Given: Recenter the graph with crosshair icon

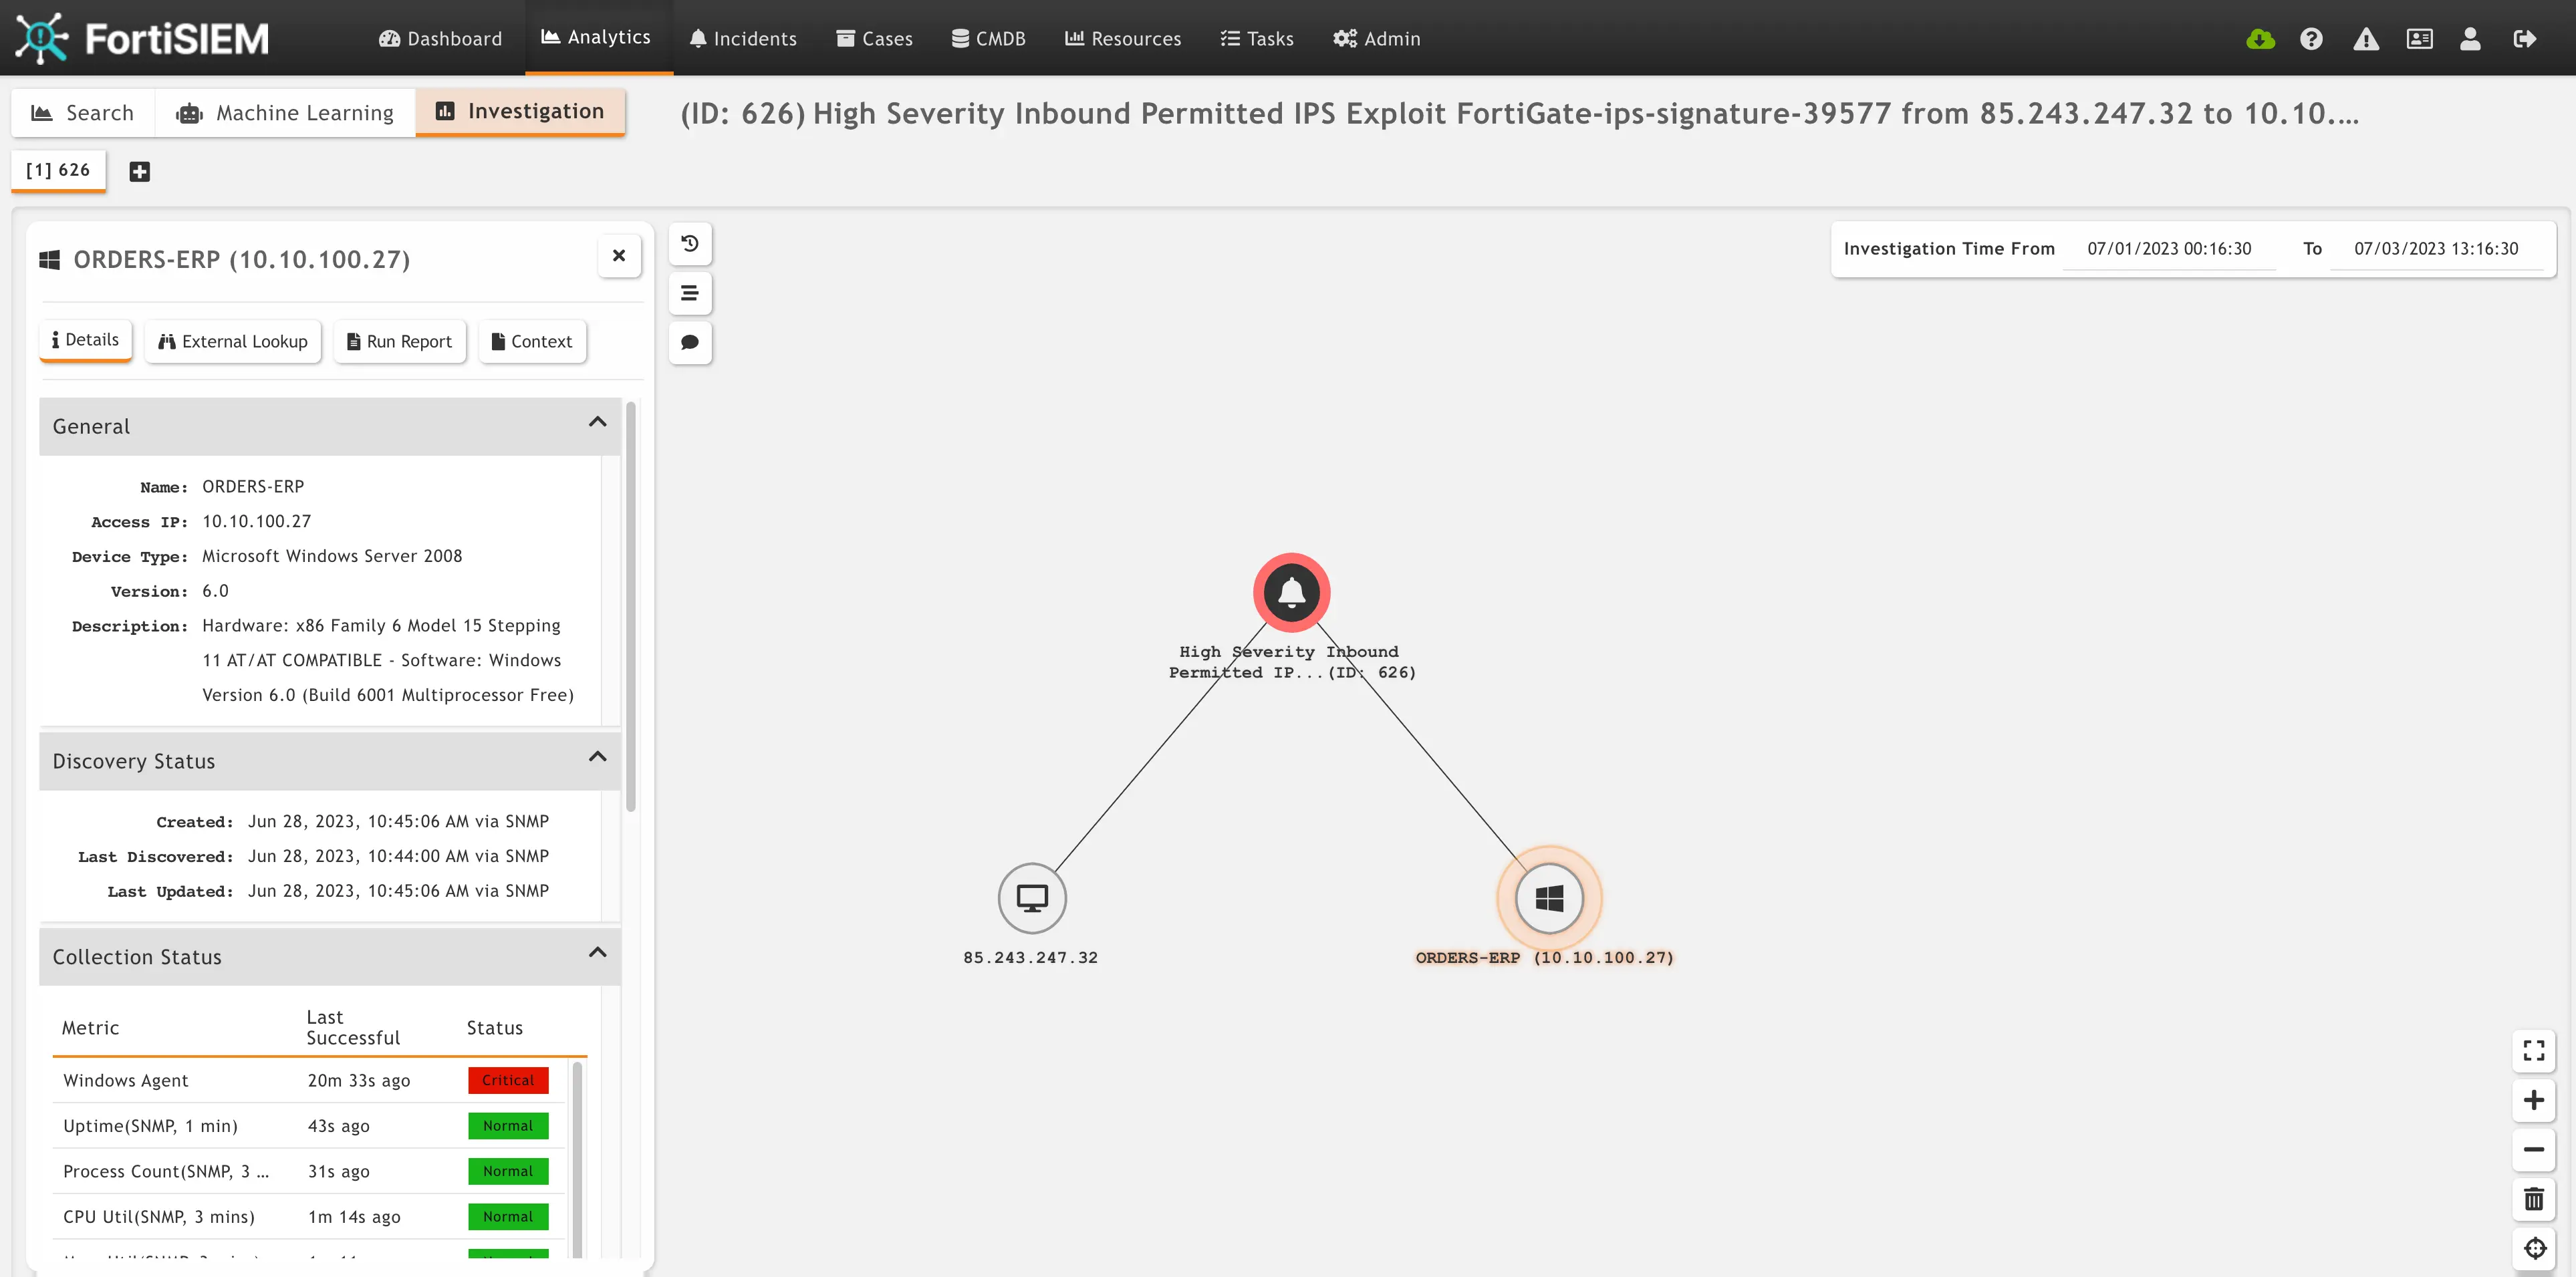Looking at the screenshot, I should tap(2534, 1248).
